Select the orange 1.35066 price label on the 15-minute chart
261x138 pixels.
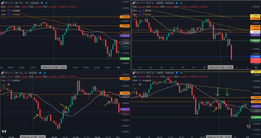click(x=124, y=17)
